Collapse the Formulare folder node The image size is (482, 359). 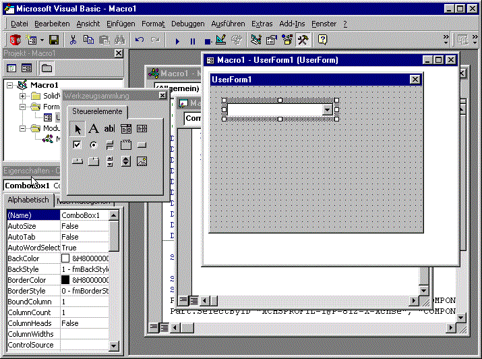tap(22, 107)
